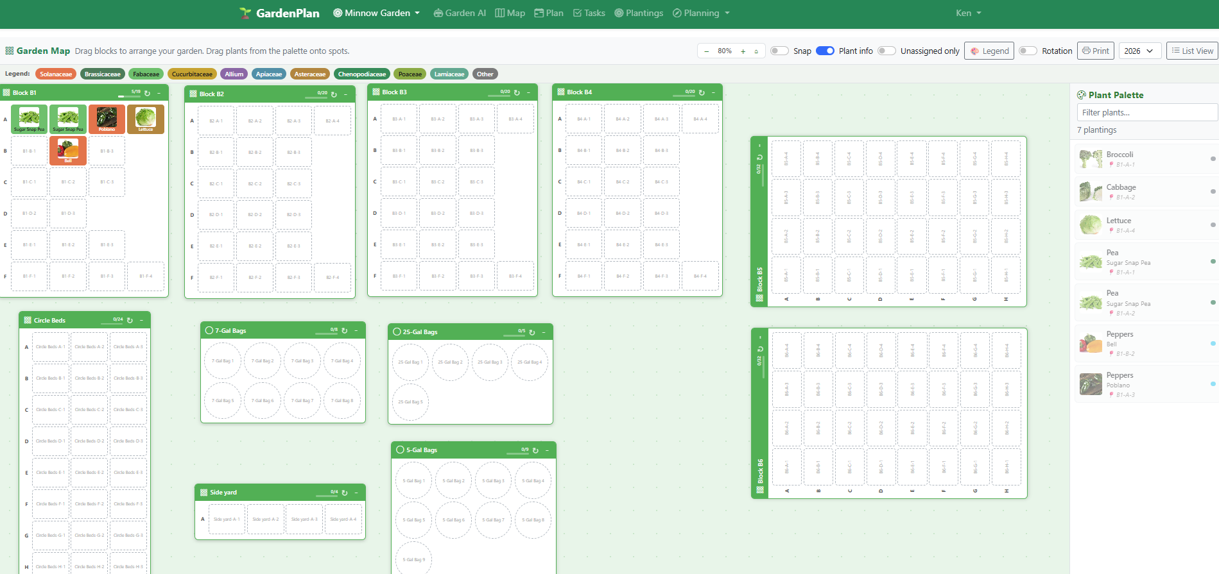
Task: Click the Broccoli thumbnail in the palette
Action: coord(1091,158)
